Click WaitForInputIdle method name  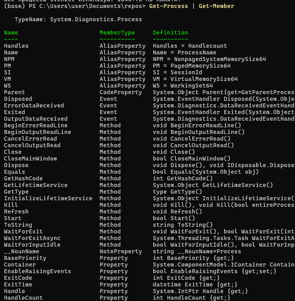click(32, 245)
